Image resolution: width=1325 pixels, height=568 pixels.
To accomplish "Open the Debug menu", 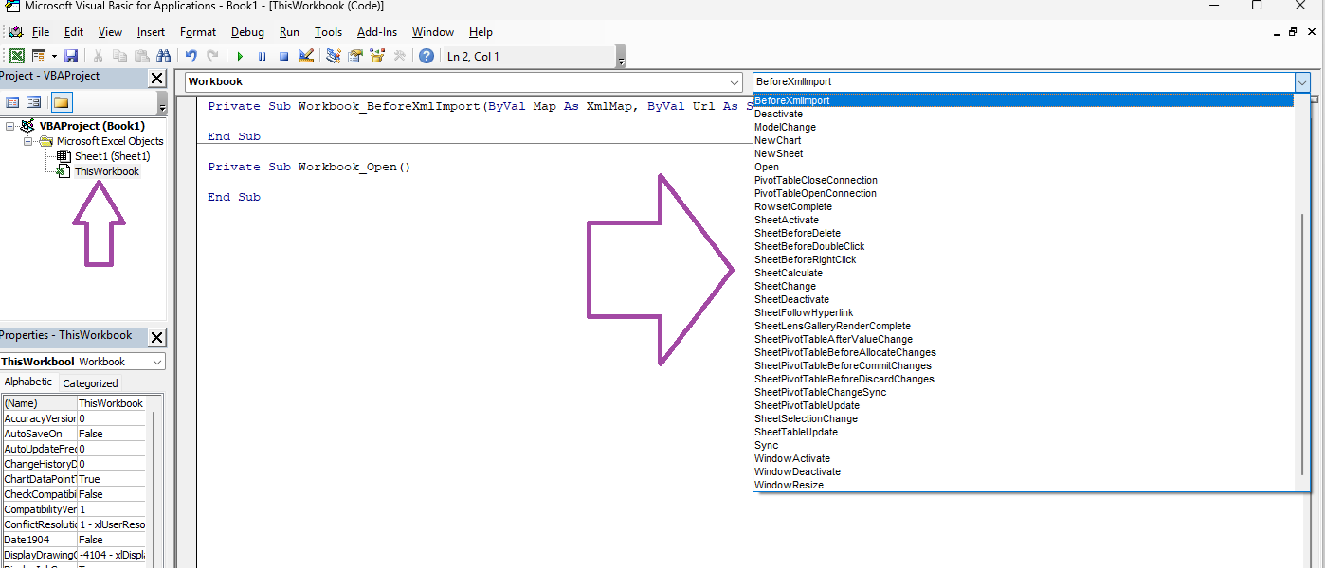I will [247, 31].
